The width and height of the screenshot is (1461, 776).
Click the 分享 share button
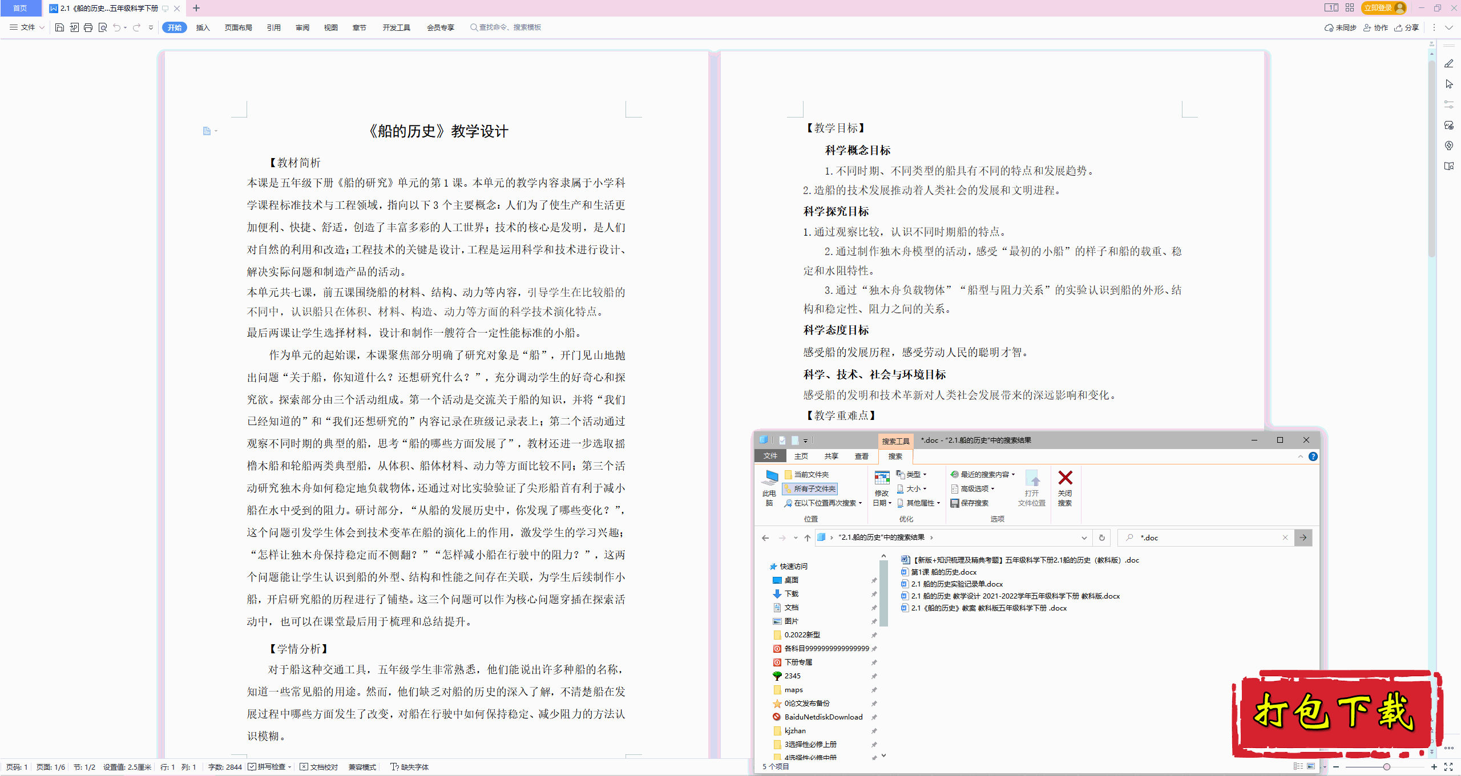(x=1406, y=27)
